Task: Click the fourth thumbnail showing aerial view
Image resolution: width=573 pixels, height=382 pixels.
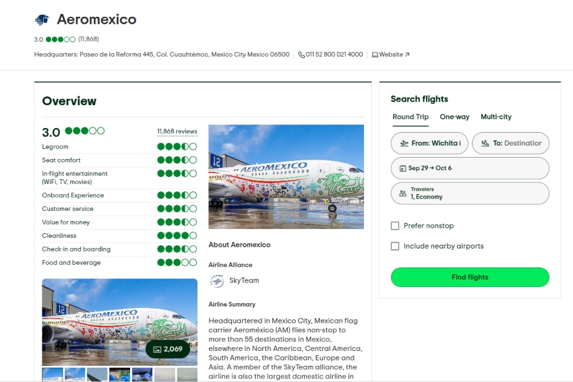Action: click(119, 375)
